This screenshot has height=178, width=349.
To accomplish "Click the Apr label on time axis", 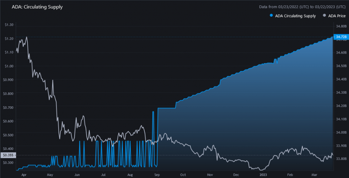I will tap(24, 175).
